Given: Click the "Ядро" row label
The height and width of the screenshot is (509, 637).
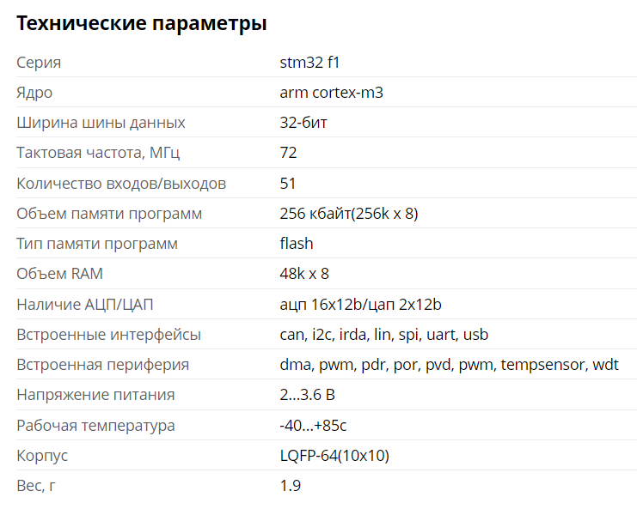Looking at the screenshot, I should [34, 93].
